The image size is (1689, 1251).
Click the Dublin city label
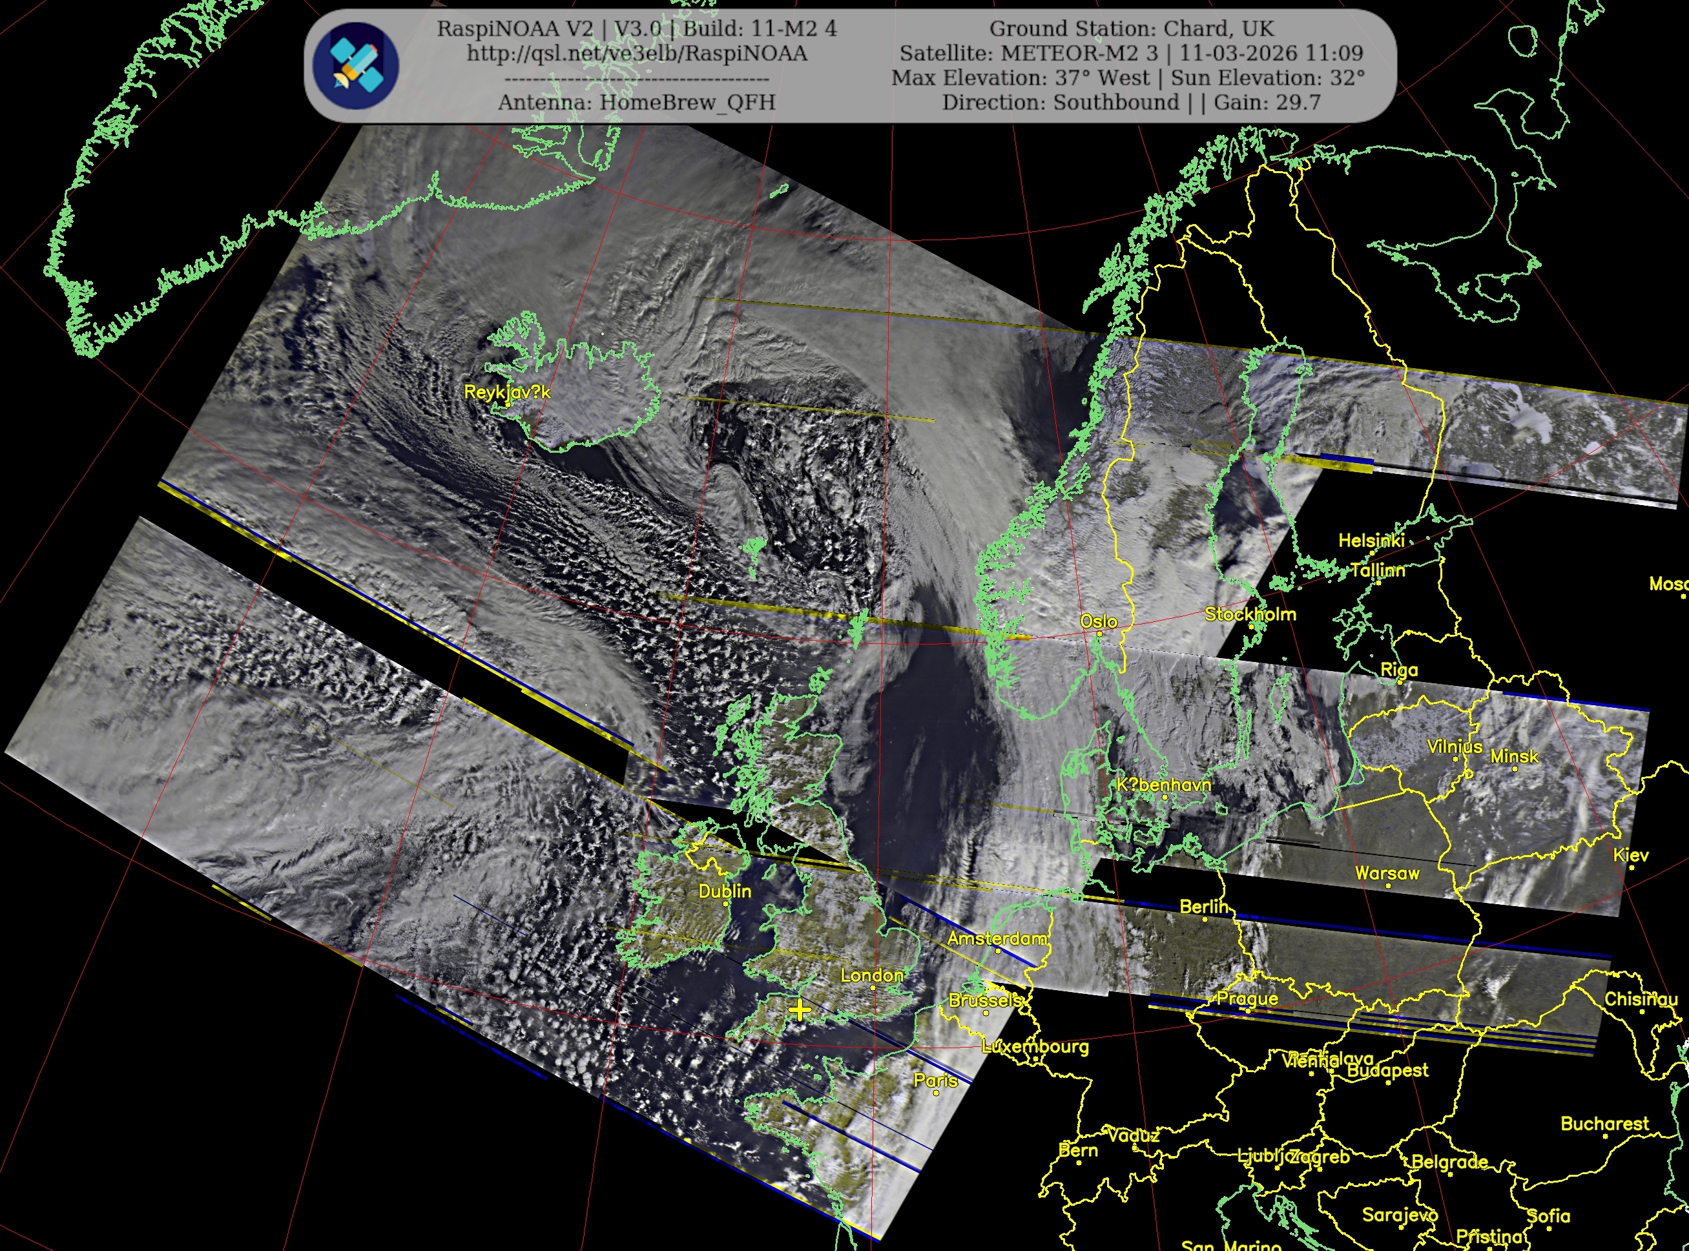724,891
